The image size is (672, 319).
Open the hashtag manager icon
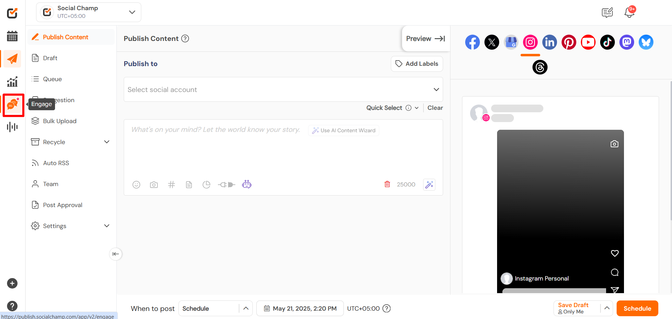point(171,185)
